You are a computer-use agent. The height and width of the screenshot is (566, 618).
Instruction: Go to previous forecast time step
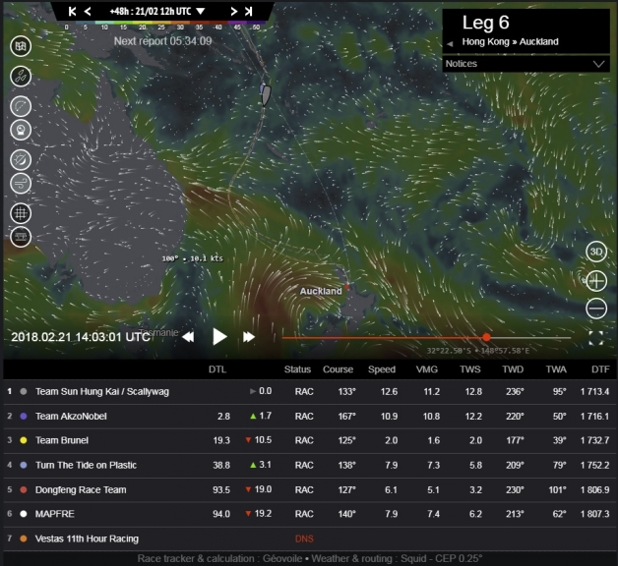point(88,12)
